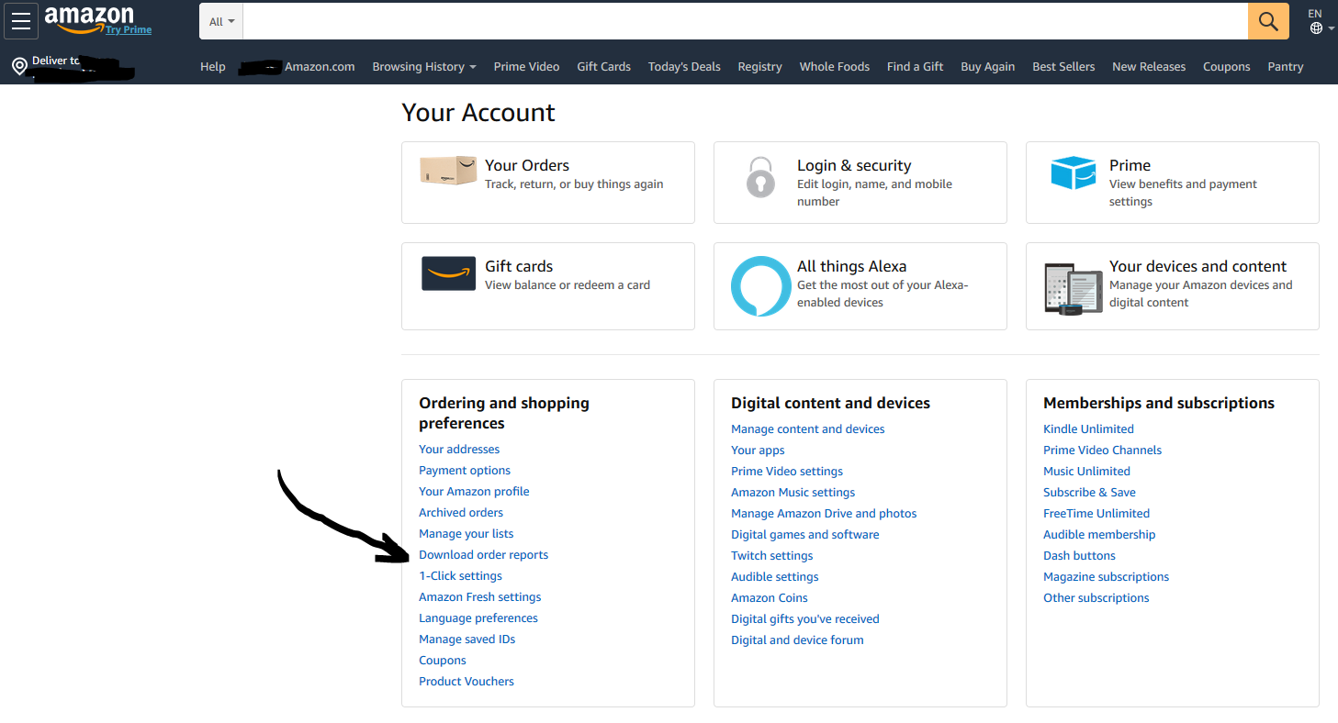This screenshot has width=1338, height=723.
Task: Open Manage content and devices
Action: tap(807, 428)
